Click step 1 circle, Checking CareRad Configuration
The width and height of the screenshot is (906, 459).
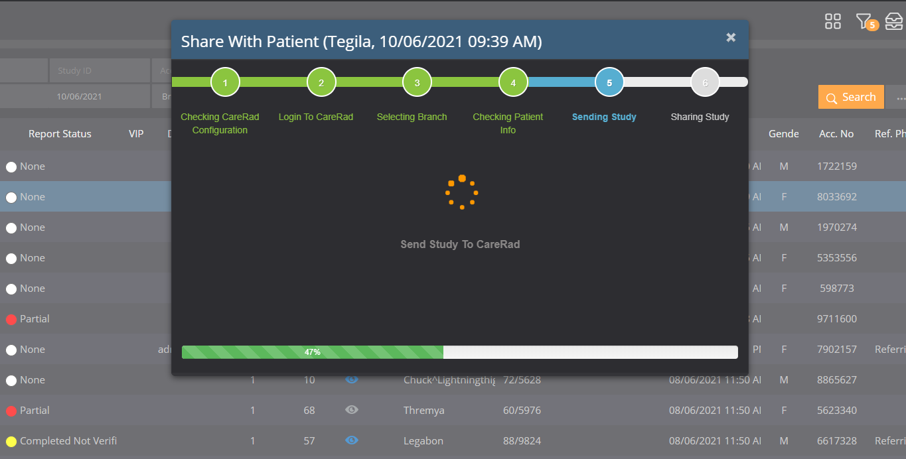tap(225, 83)
